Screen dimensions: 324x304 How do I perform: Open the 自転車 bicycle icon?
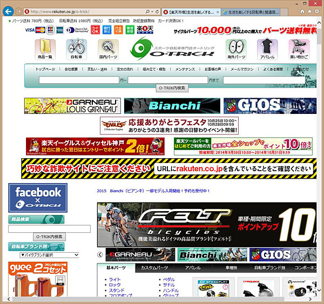point(77,49)
